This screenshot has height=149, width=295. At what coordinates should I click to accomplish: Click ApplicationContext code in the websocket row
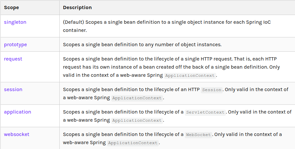click(133, 143)
